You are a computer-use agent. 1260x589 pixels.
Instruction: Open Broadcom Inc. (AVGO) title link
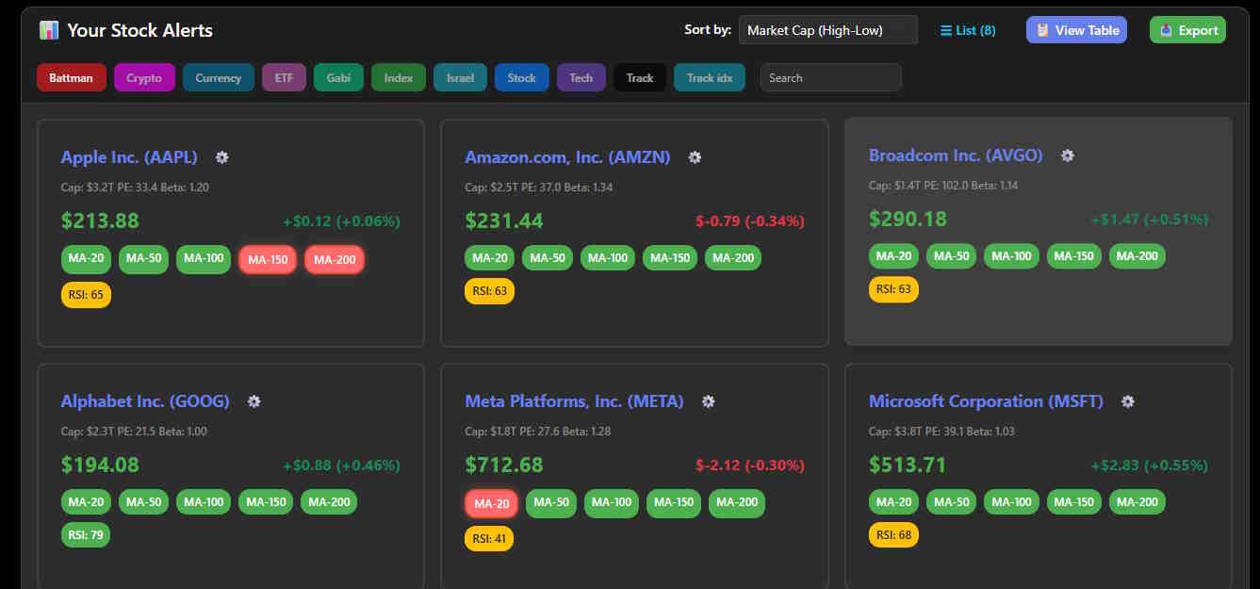956,155
